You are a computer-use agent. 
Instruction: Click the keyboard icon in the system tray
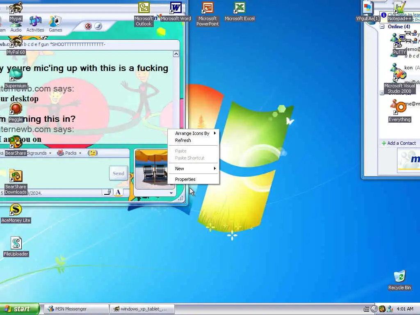point(367,309)
